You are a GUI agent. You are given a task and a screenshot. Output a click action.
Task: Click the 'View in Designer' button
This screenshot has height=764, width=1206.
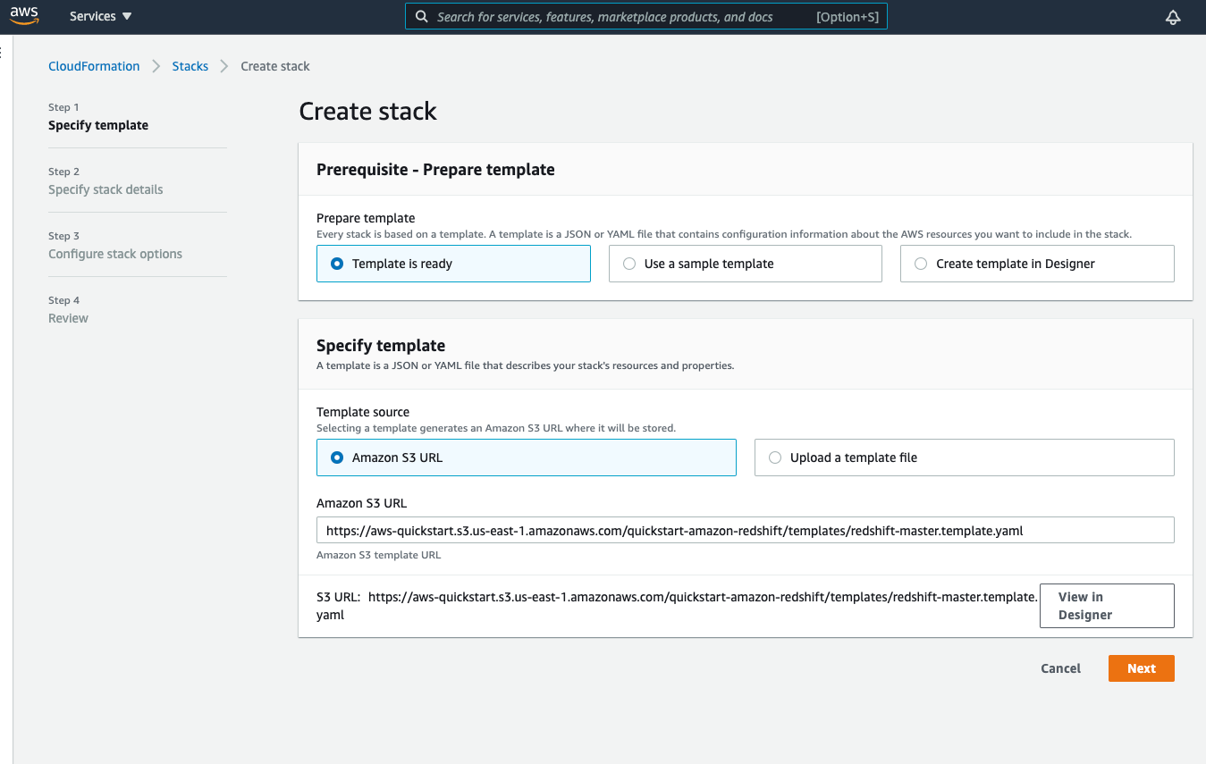tap(1107, 606)
